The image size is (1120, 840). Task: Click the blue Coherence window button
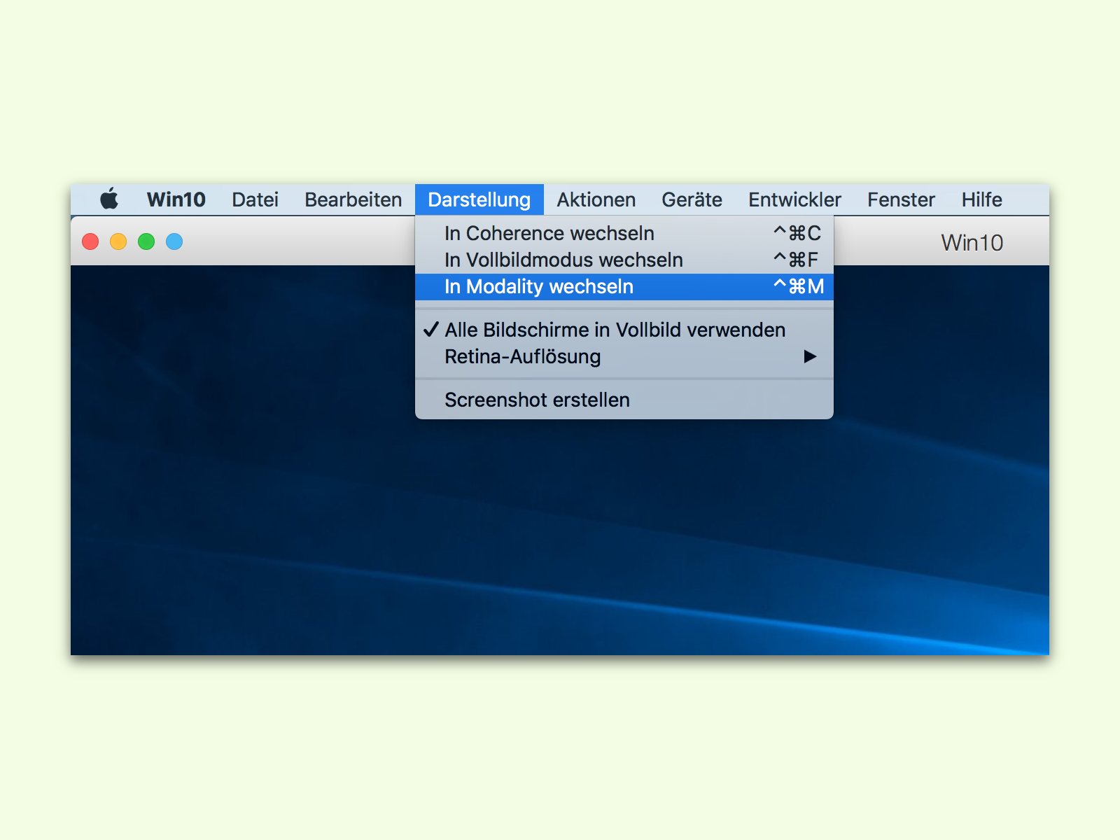(174, 241)
